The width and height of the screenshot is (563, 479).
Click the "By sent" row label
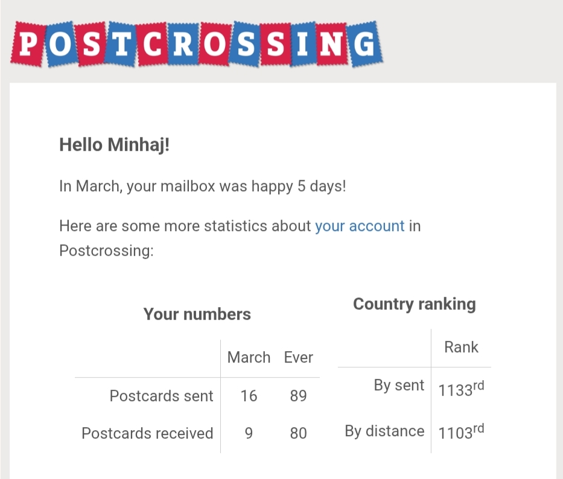coord(399,385)
